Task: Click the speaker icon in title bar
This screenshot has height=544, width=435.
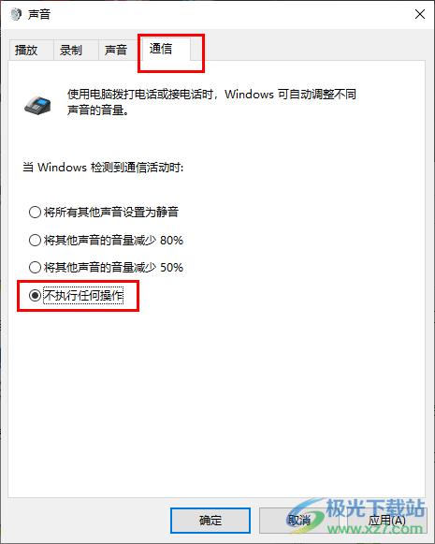Action: 15,14
